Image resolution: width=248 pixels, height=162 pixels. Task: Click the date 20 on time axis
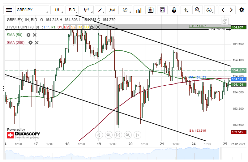click(130, 144)
